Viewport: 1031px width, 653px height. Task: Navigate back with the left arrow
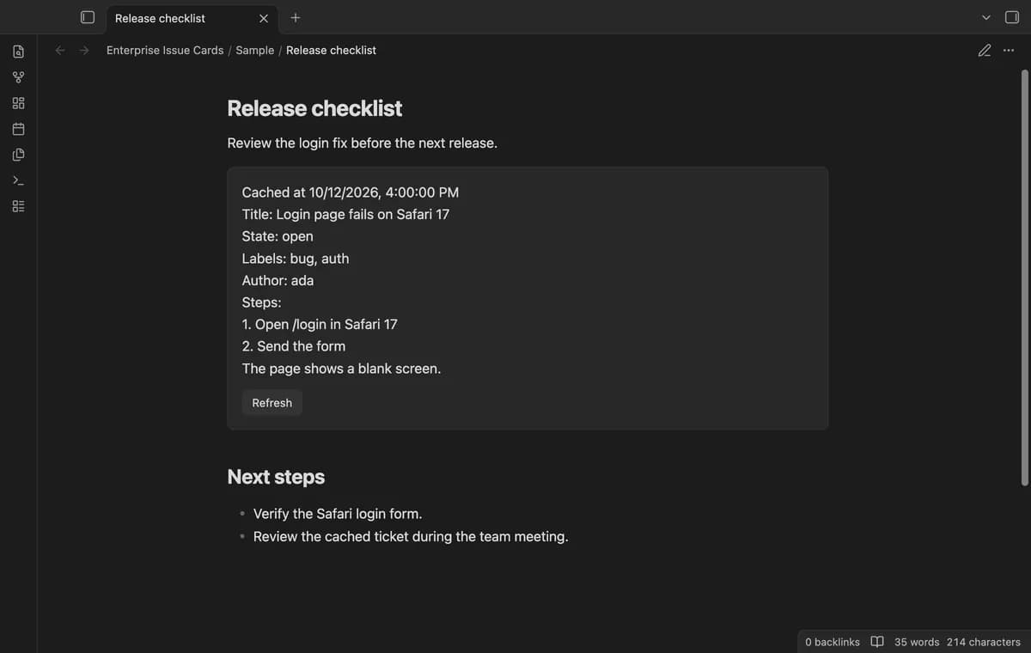(x=60, y=50)
